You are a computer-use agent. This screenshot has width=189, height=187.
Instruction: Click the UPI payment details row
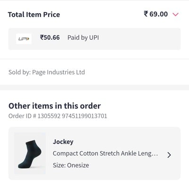coord(94,39)
